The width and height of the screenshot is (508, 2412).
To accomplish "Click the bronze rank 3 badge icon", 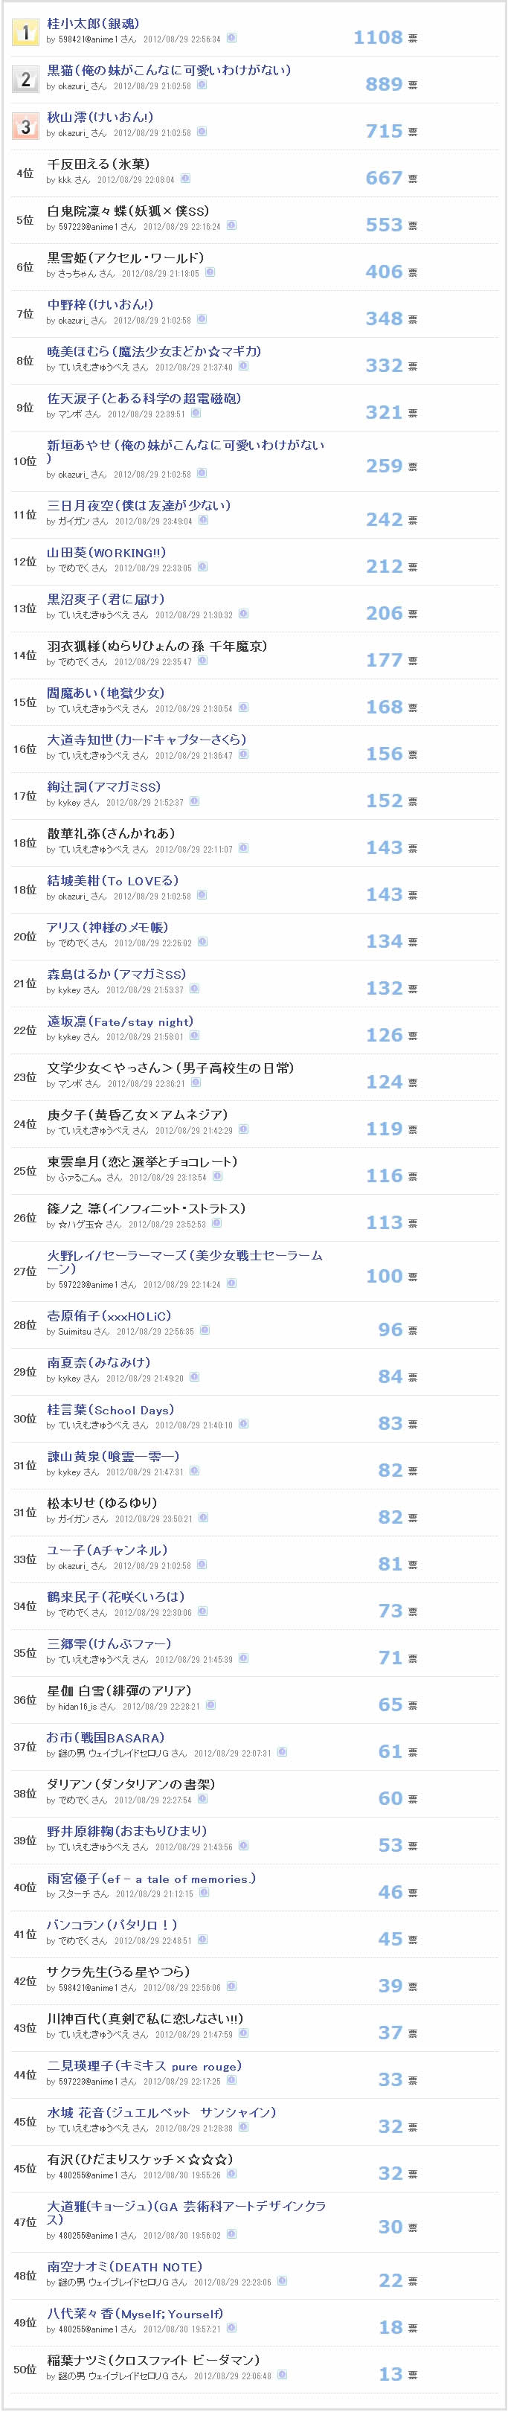I will pyautogui.click(x=25, y=126).
